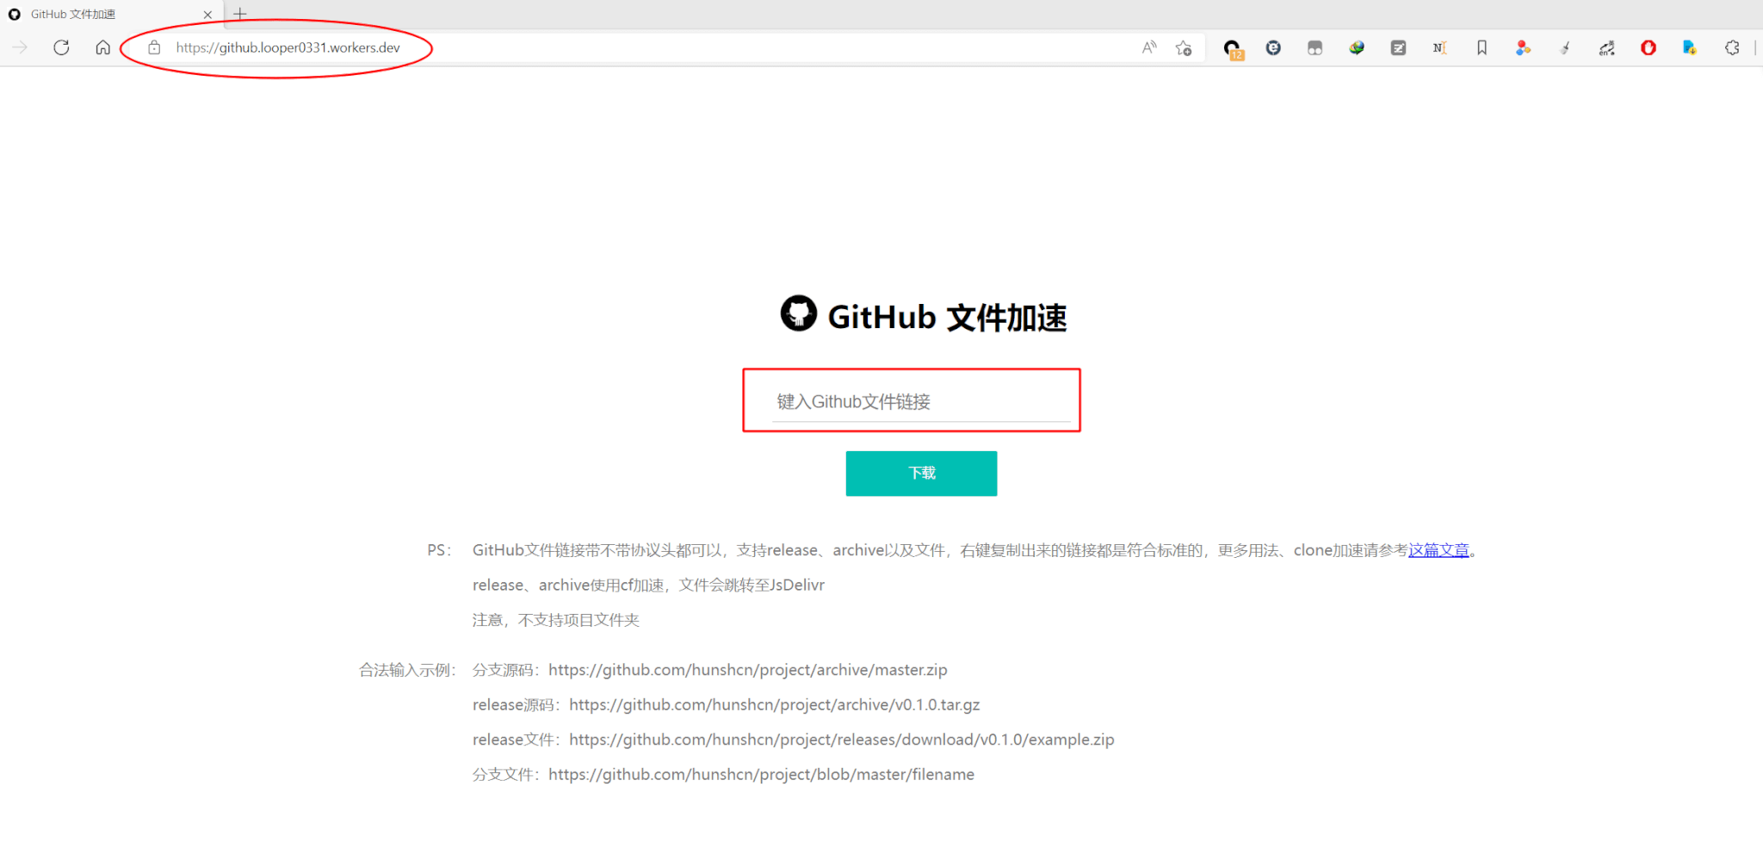1763x861 pixels.
Task: Click the '合法输入示例:' label
Action: (x=407, y=670)
